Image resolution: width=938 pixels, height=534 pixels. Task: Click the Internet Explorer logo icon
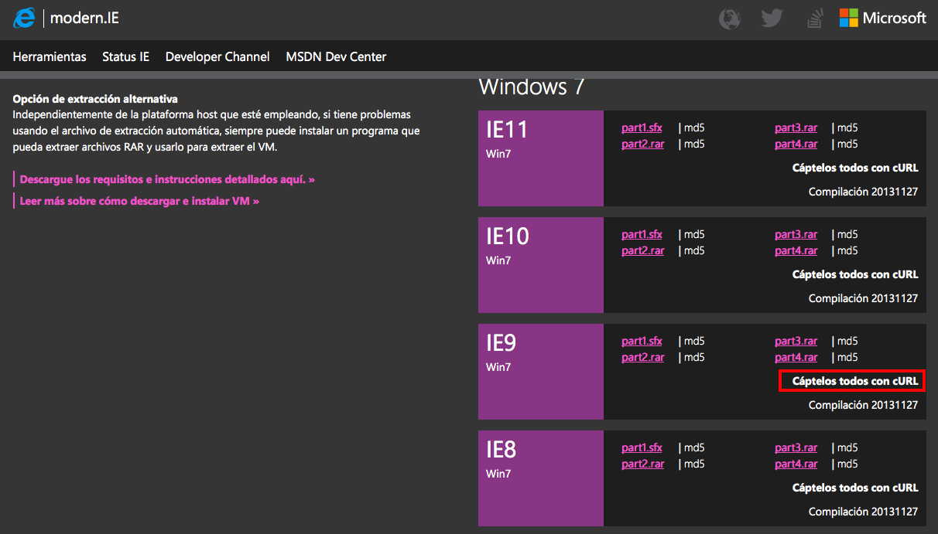pyautogui.click(x=24, y=18)
